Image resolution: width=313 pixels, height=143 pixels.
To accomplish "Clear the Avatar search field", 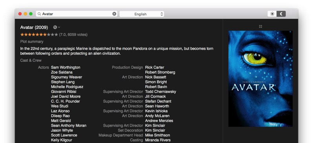I will point(114,14).
